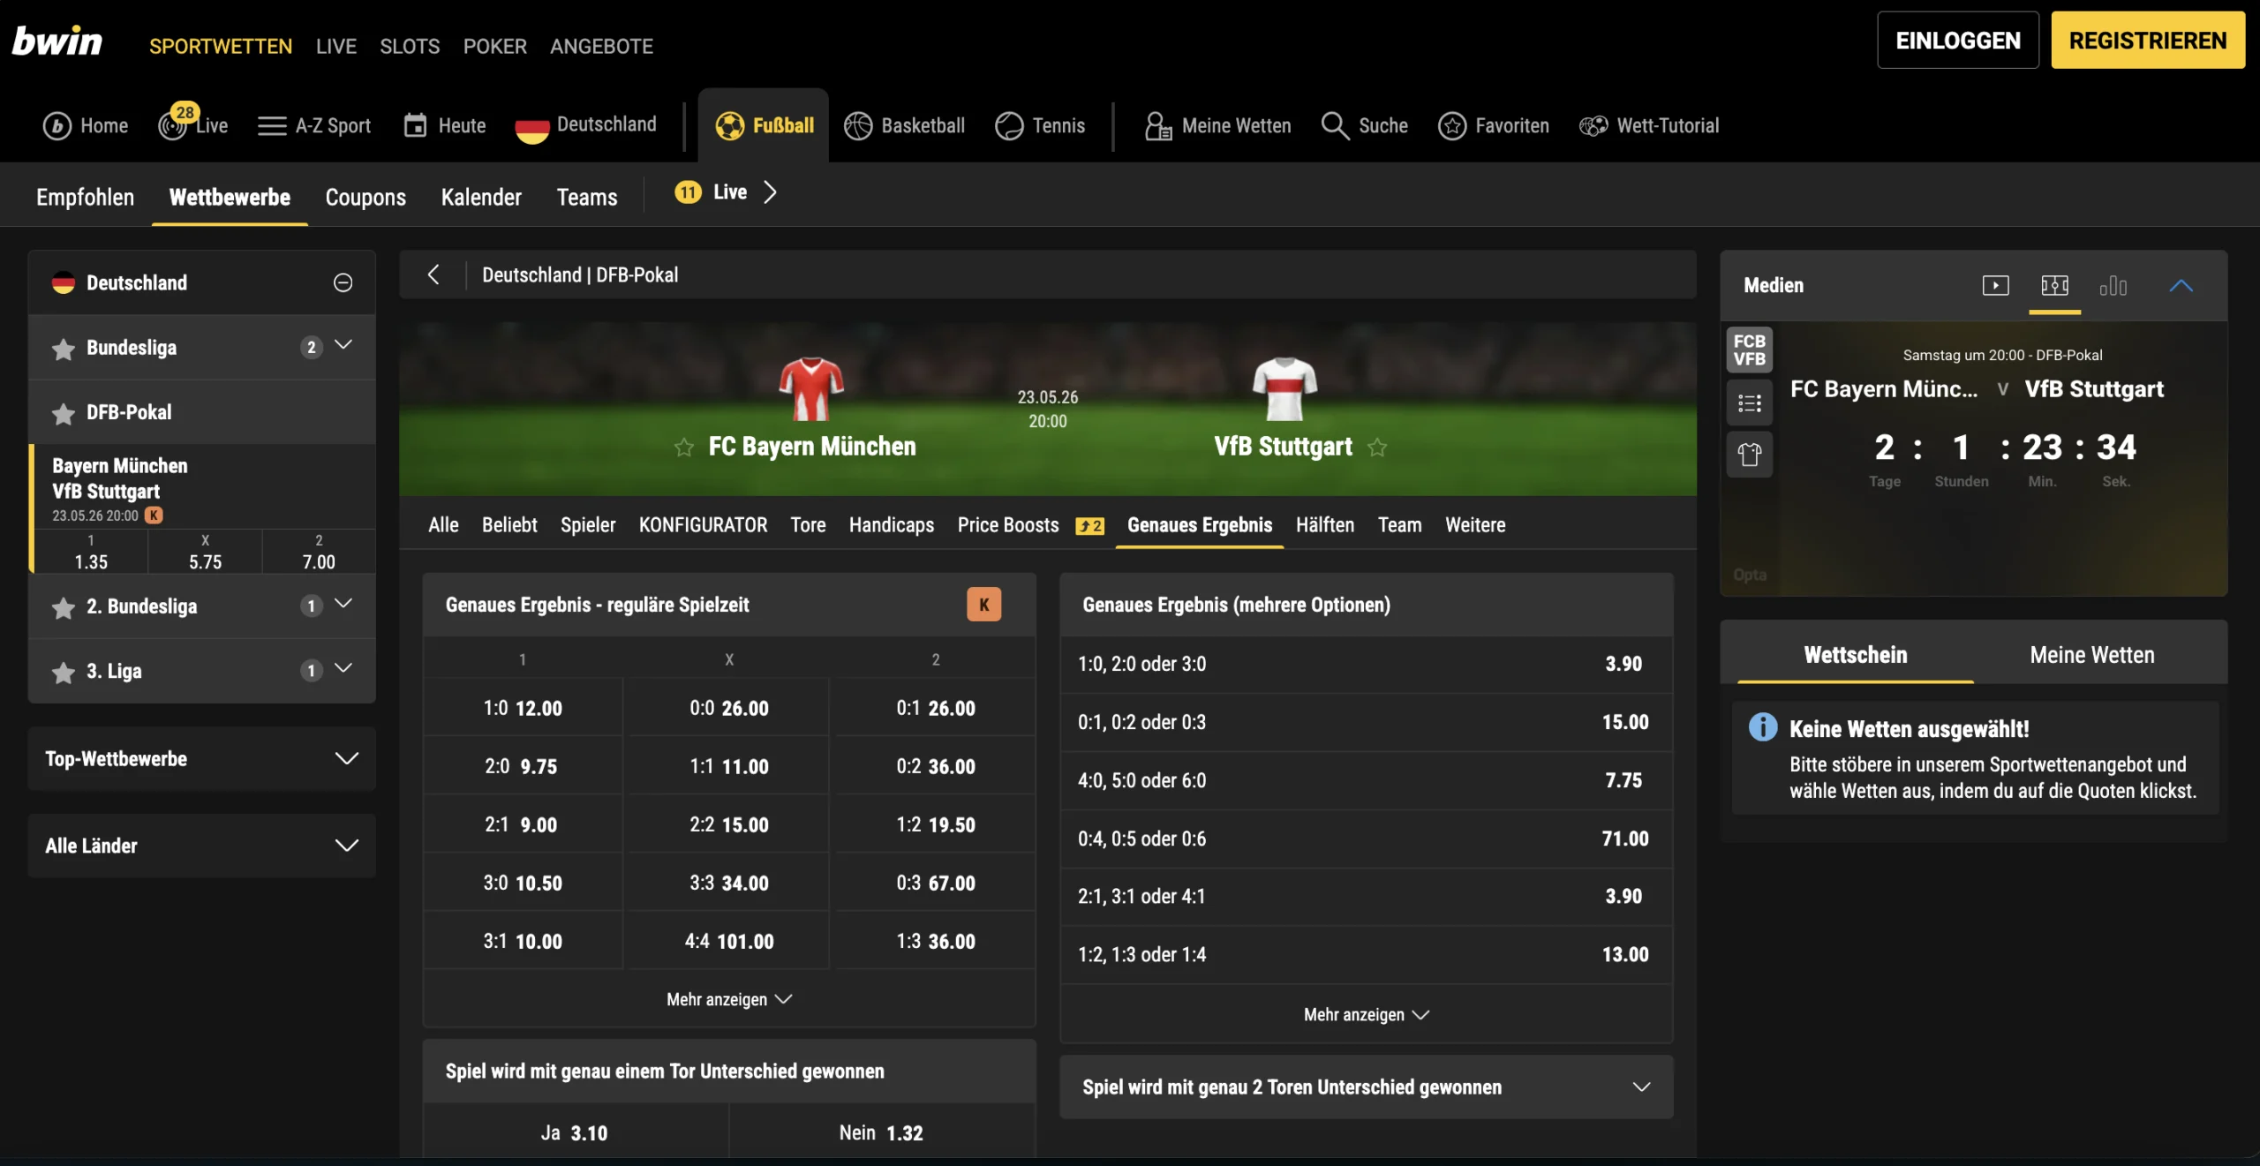The width and height of the screenshot is (2260, 1166).
Task: Select 2:1 odds 9.00
Action: click(x=523, y=824)
